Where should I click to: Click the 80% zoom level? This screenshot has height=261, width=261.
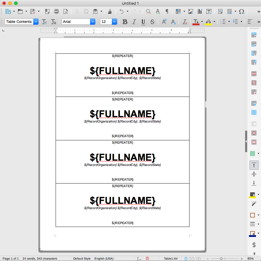click(x=250, y=258)
